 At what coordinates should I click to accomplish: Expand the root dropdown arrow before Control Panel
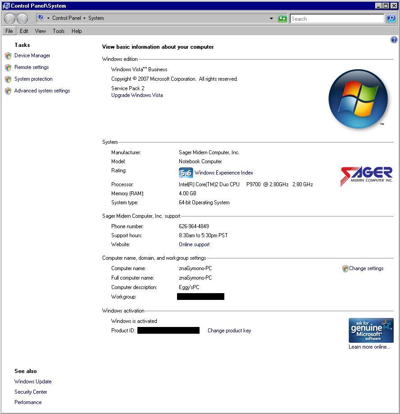click(48, 18)
